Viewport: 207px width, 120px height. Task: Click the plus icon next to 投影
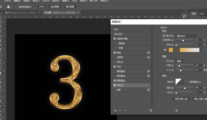(x=148, y=90)
